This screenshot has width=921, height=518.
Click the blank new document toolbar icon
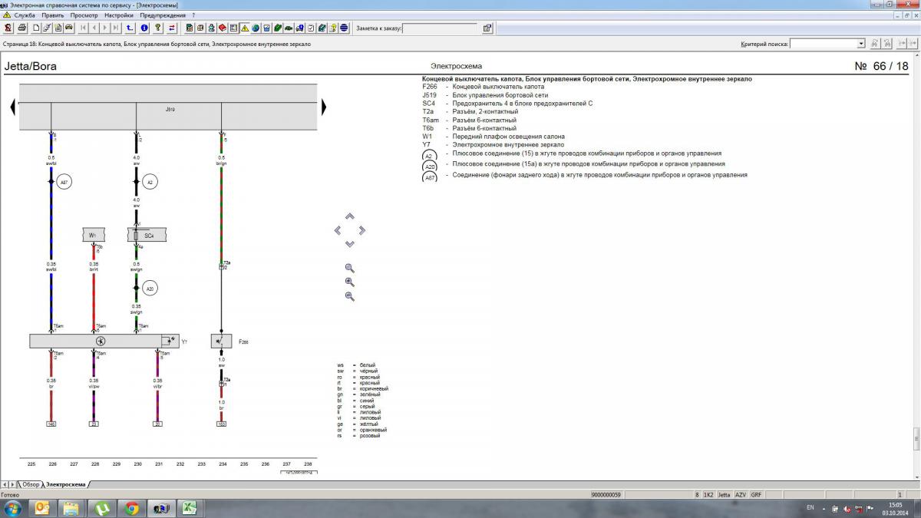point(36,28)
